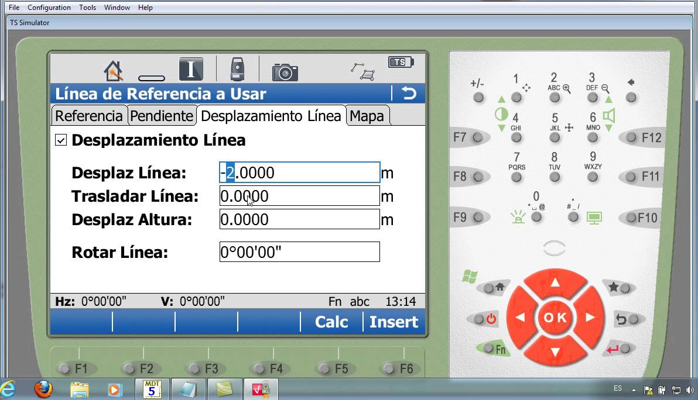Screen dimensions: 698x400
Task: Uncheck the Desplazamiento Línea checkbox
Action: point(60,140)
